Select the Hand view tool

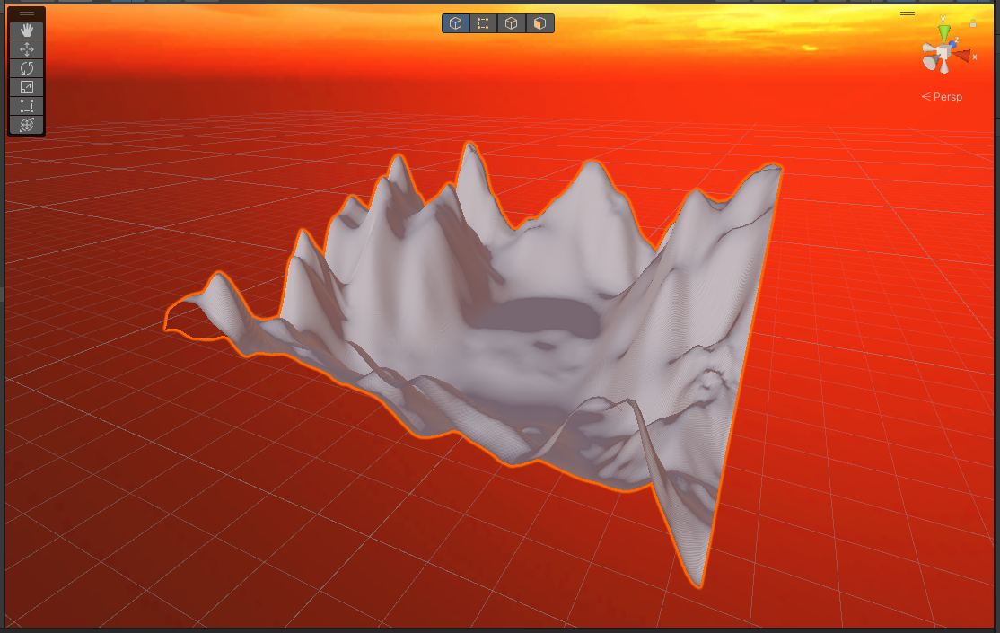click(x=27, y=30)
